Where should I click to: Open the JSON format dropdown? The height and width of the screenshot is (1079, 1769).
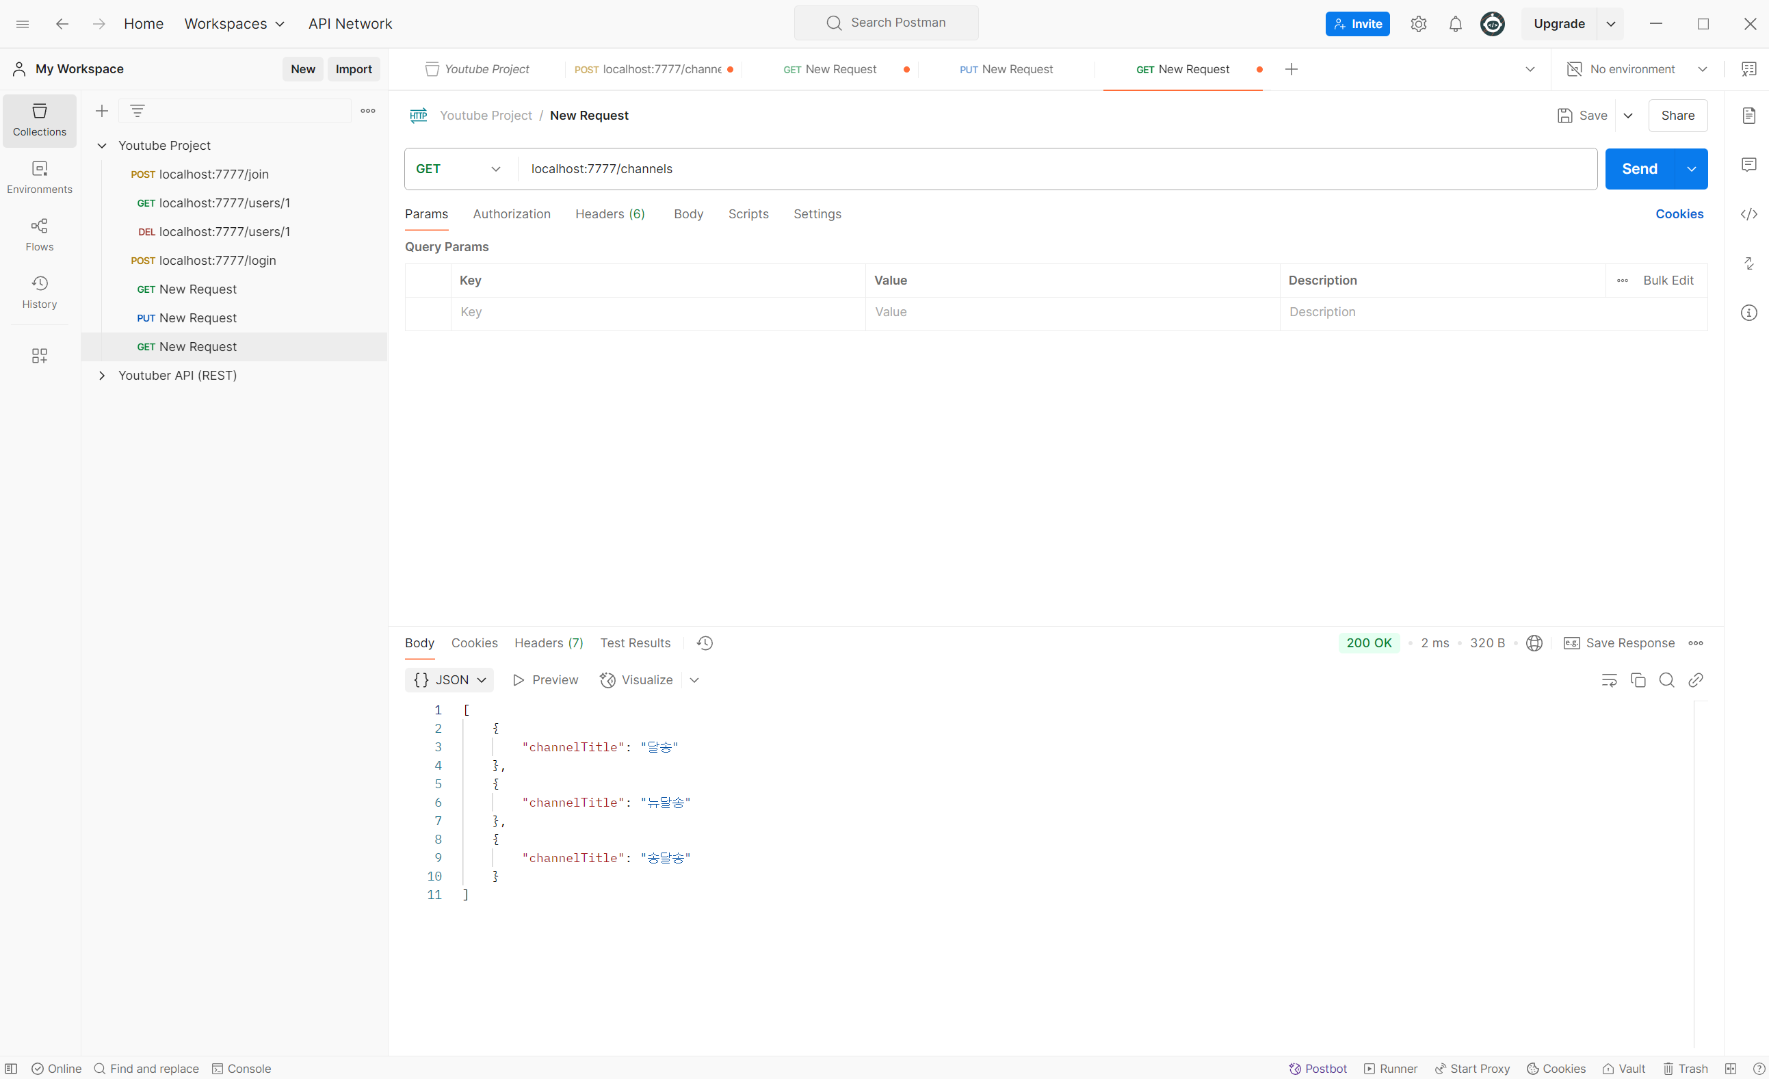tap(449, 680)
